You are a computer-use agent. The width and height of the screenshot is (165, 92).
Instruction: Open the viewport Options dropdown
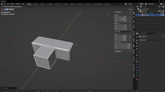131,9
